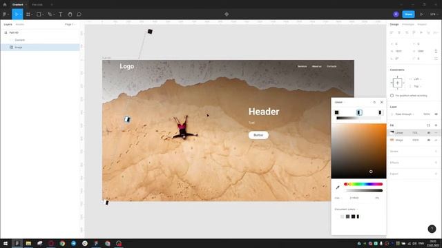Toggle visibility of the Image fill
Image resolution: width=442 pixels, height=248 pixels.
point(428,140)
